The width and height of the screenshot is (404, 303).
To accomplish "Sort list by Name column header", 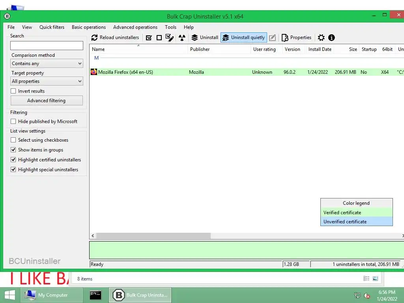I will tap(138, 49).
